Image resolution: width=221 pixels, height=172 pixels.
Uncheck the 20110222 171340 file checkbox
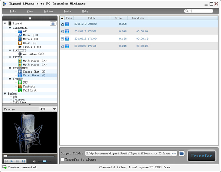click(62, 38)
